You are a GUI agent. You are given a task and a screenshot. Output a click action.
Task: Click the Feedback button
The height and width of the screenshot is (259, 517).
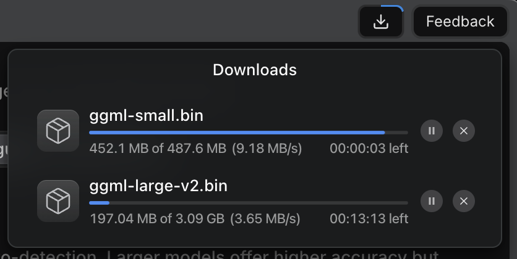460,22
